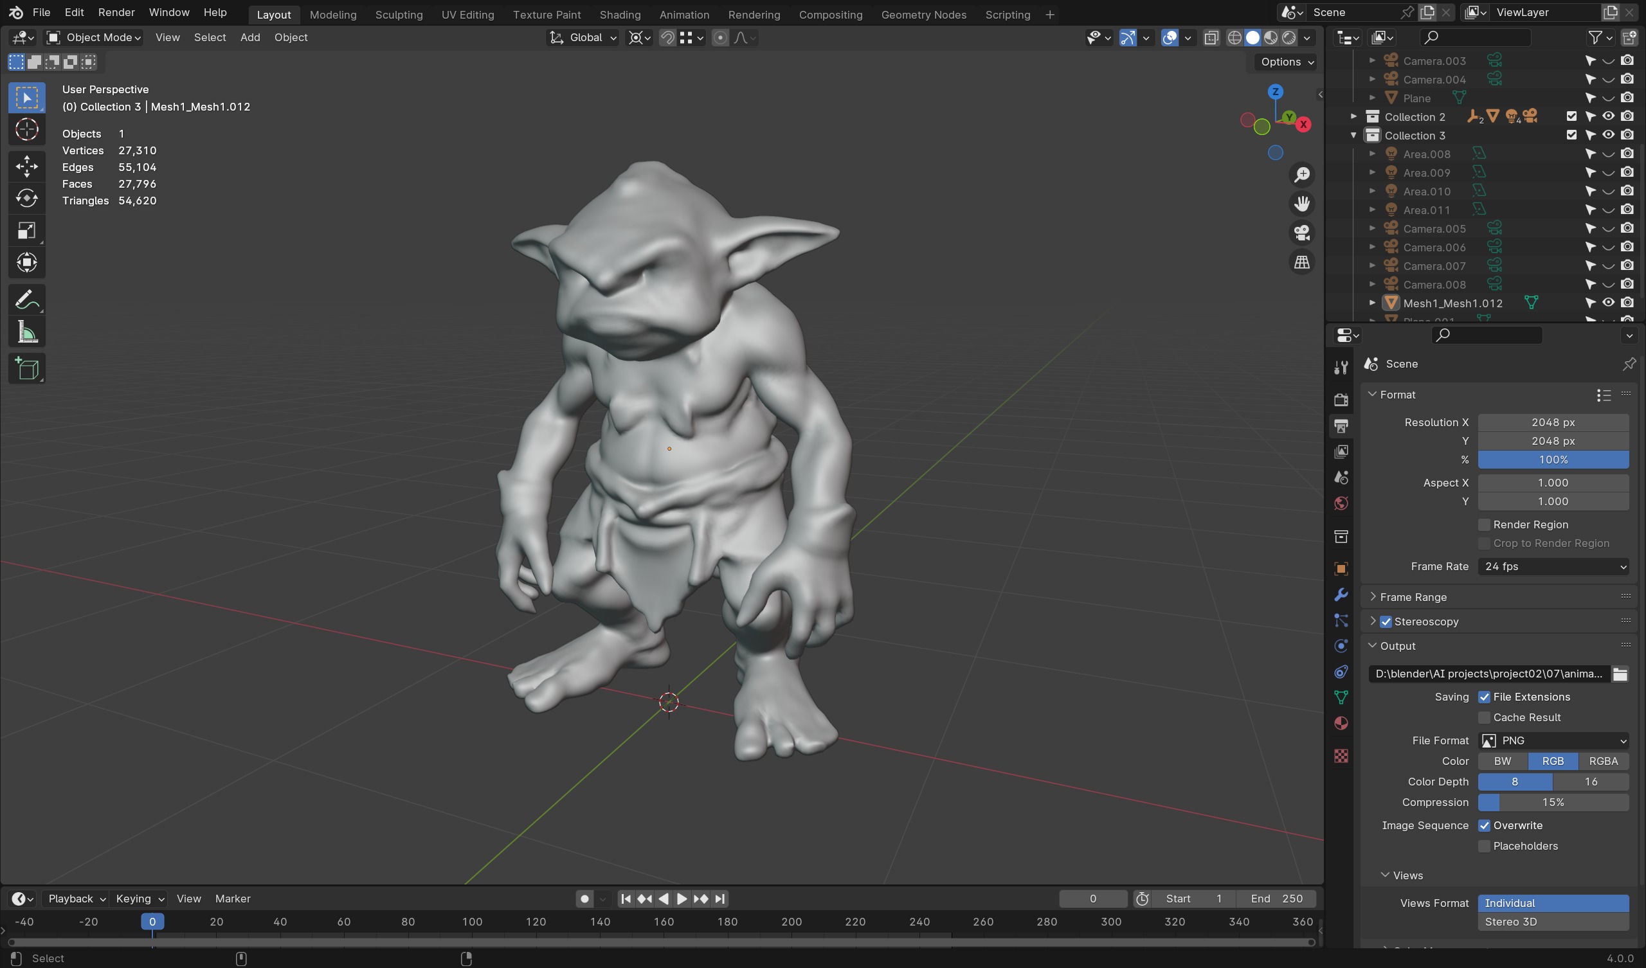Disable the Stereoscopy checkbox
Screen dimensions: 1646x968
1386,621
